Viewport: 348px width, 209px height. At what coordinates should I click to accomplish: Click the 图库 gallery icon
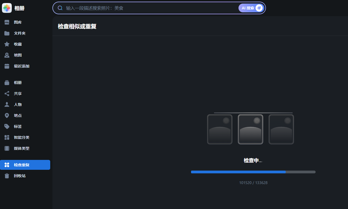point(7,22)
